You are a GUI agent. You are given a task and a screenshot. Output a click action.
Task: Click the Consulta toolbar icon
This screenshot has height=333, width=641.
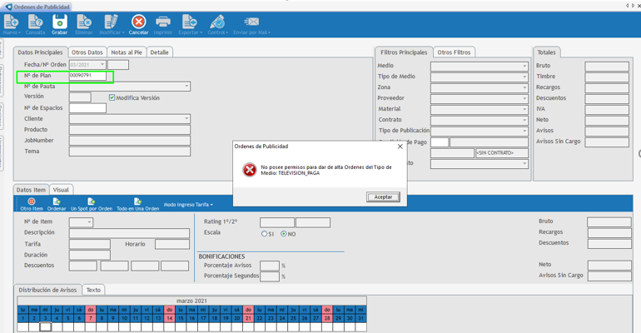click(35, 24)
